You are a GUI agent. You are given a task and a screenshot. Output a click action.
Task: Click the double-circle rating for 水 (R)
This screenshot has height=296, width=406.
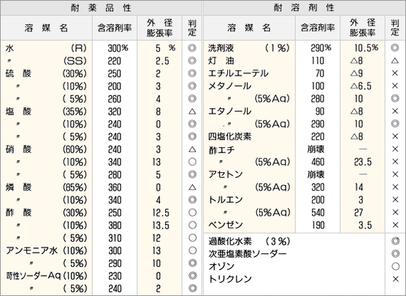pyautogui.click(x=192, y=48)
